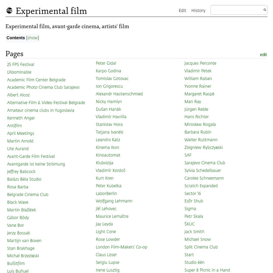Open the Light Cone page
Viewport: 273px width, 273px height.
click(x=106, y=232)
